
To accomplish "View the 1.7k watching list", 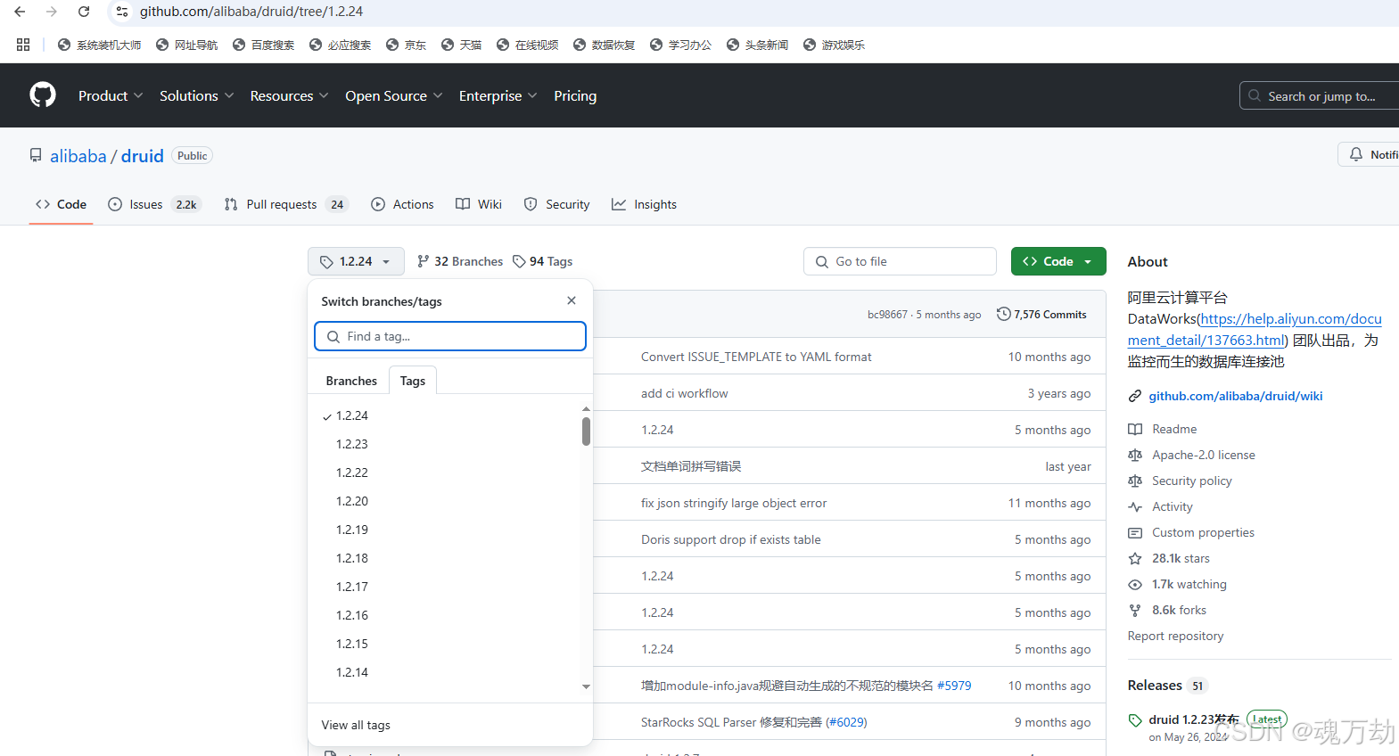I will click(1189, 584).
